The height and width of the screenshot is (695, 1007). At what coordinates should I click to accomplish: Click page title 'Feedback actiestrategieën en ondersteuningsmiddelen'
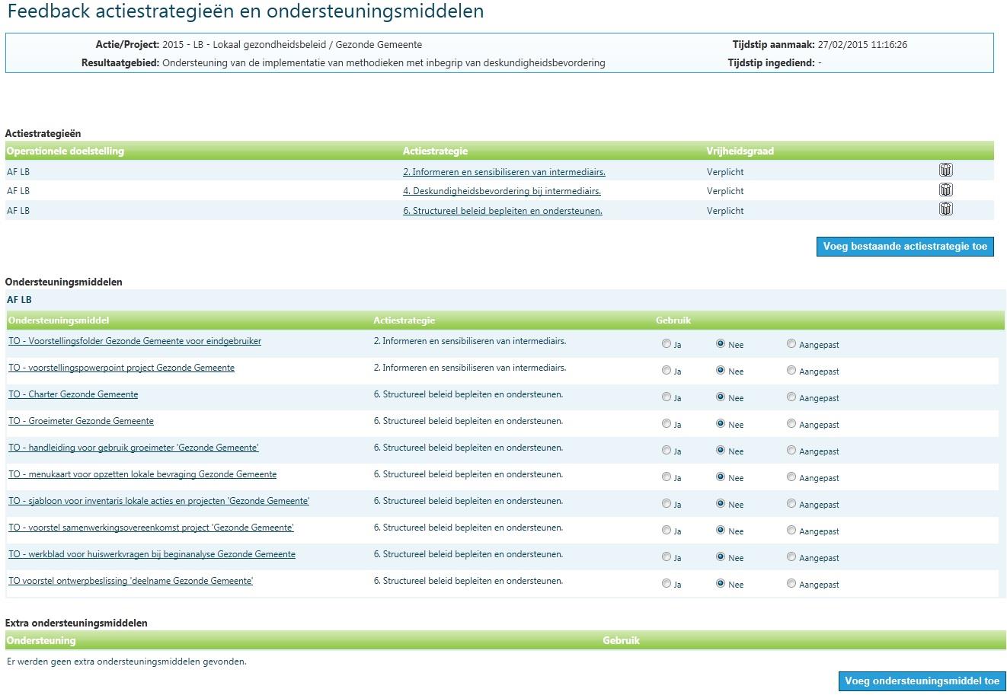click(245, 11)
